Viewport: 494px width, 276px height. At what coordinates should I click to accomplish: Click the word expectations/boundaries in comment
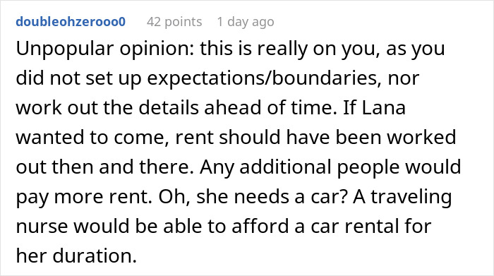point(262,79)
